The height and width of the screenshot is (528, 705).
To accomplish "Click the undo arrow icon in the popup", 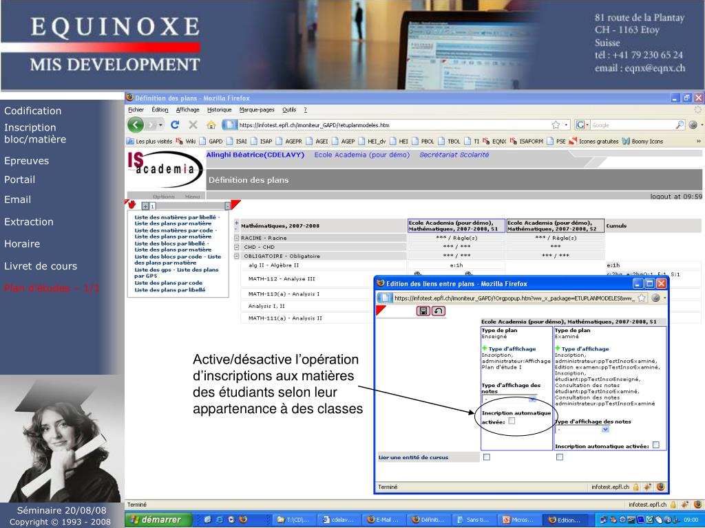I will (x=439, y=311).
